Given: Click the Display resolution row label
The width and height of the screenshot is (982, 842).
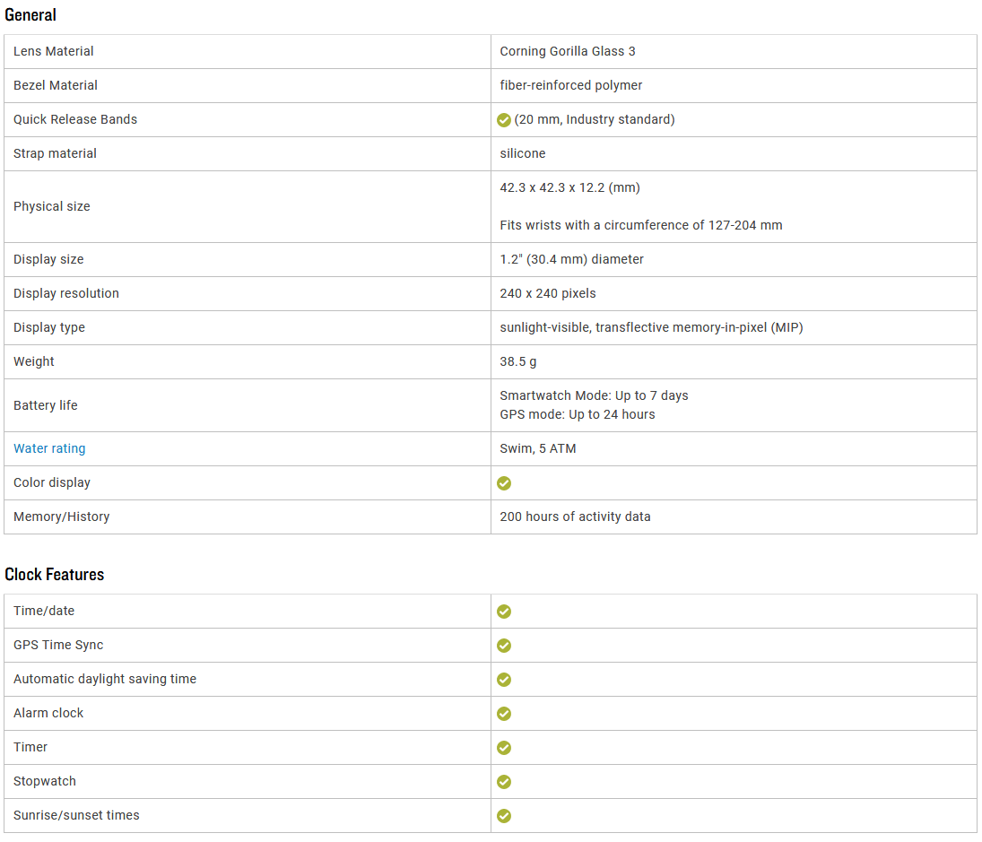Looking at the screenshot, I should 66,293.
